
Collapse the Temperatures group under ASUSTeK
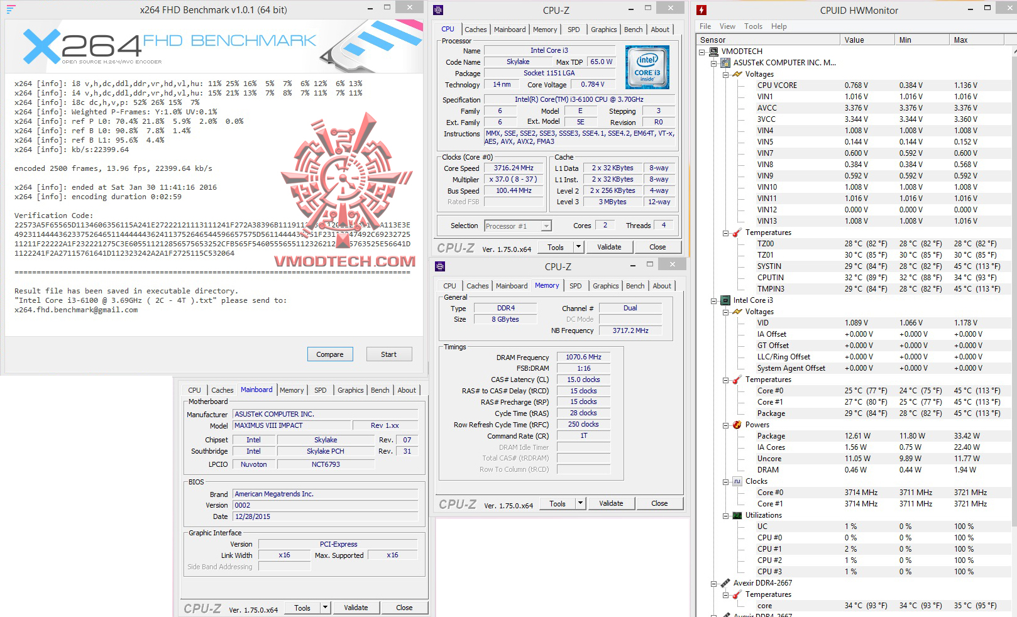(725, 232)
